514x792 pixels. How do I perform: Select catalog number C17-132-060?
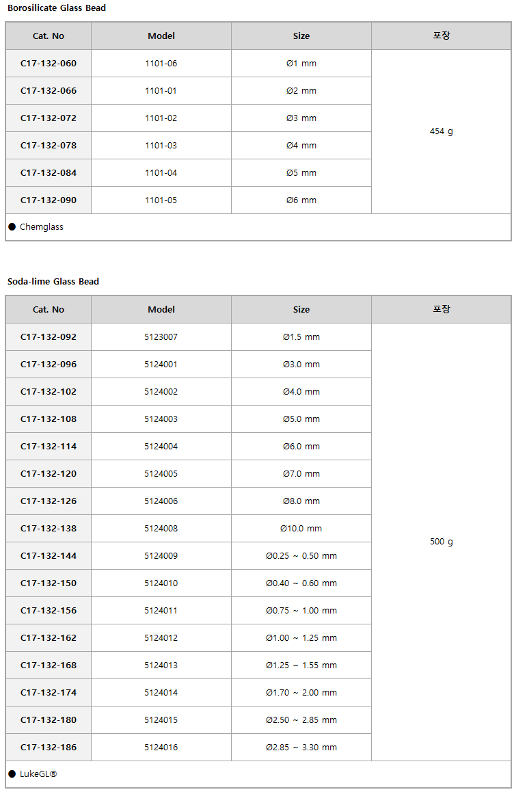(49, 64)
